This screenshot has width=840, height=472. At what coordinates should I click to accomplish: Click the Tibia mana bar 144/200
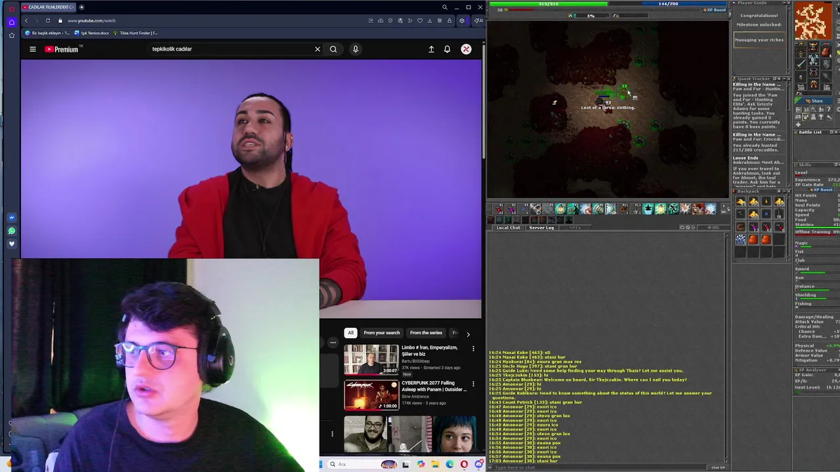(x=668, y=3)
